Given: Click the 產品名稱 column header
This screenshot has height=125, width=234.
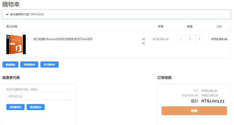Looking at the screenshot, I should pyautogui.click(x=12, y=26).
